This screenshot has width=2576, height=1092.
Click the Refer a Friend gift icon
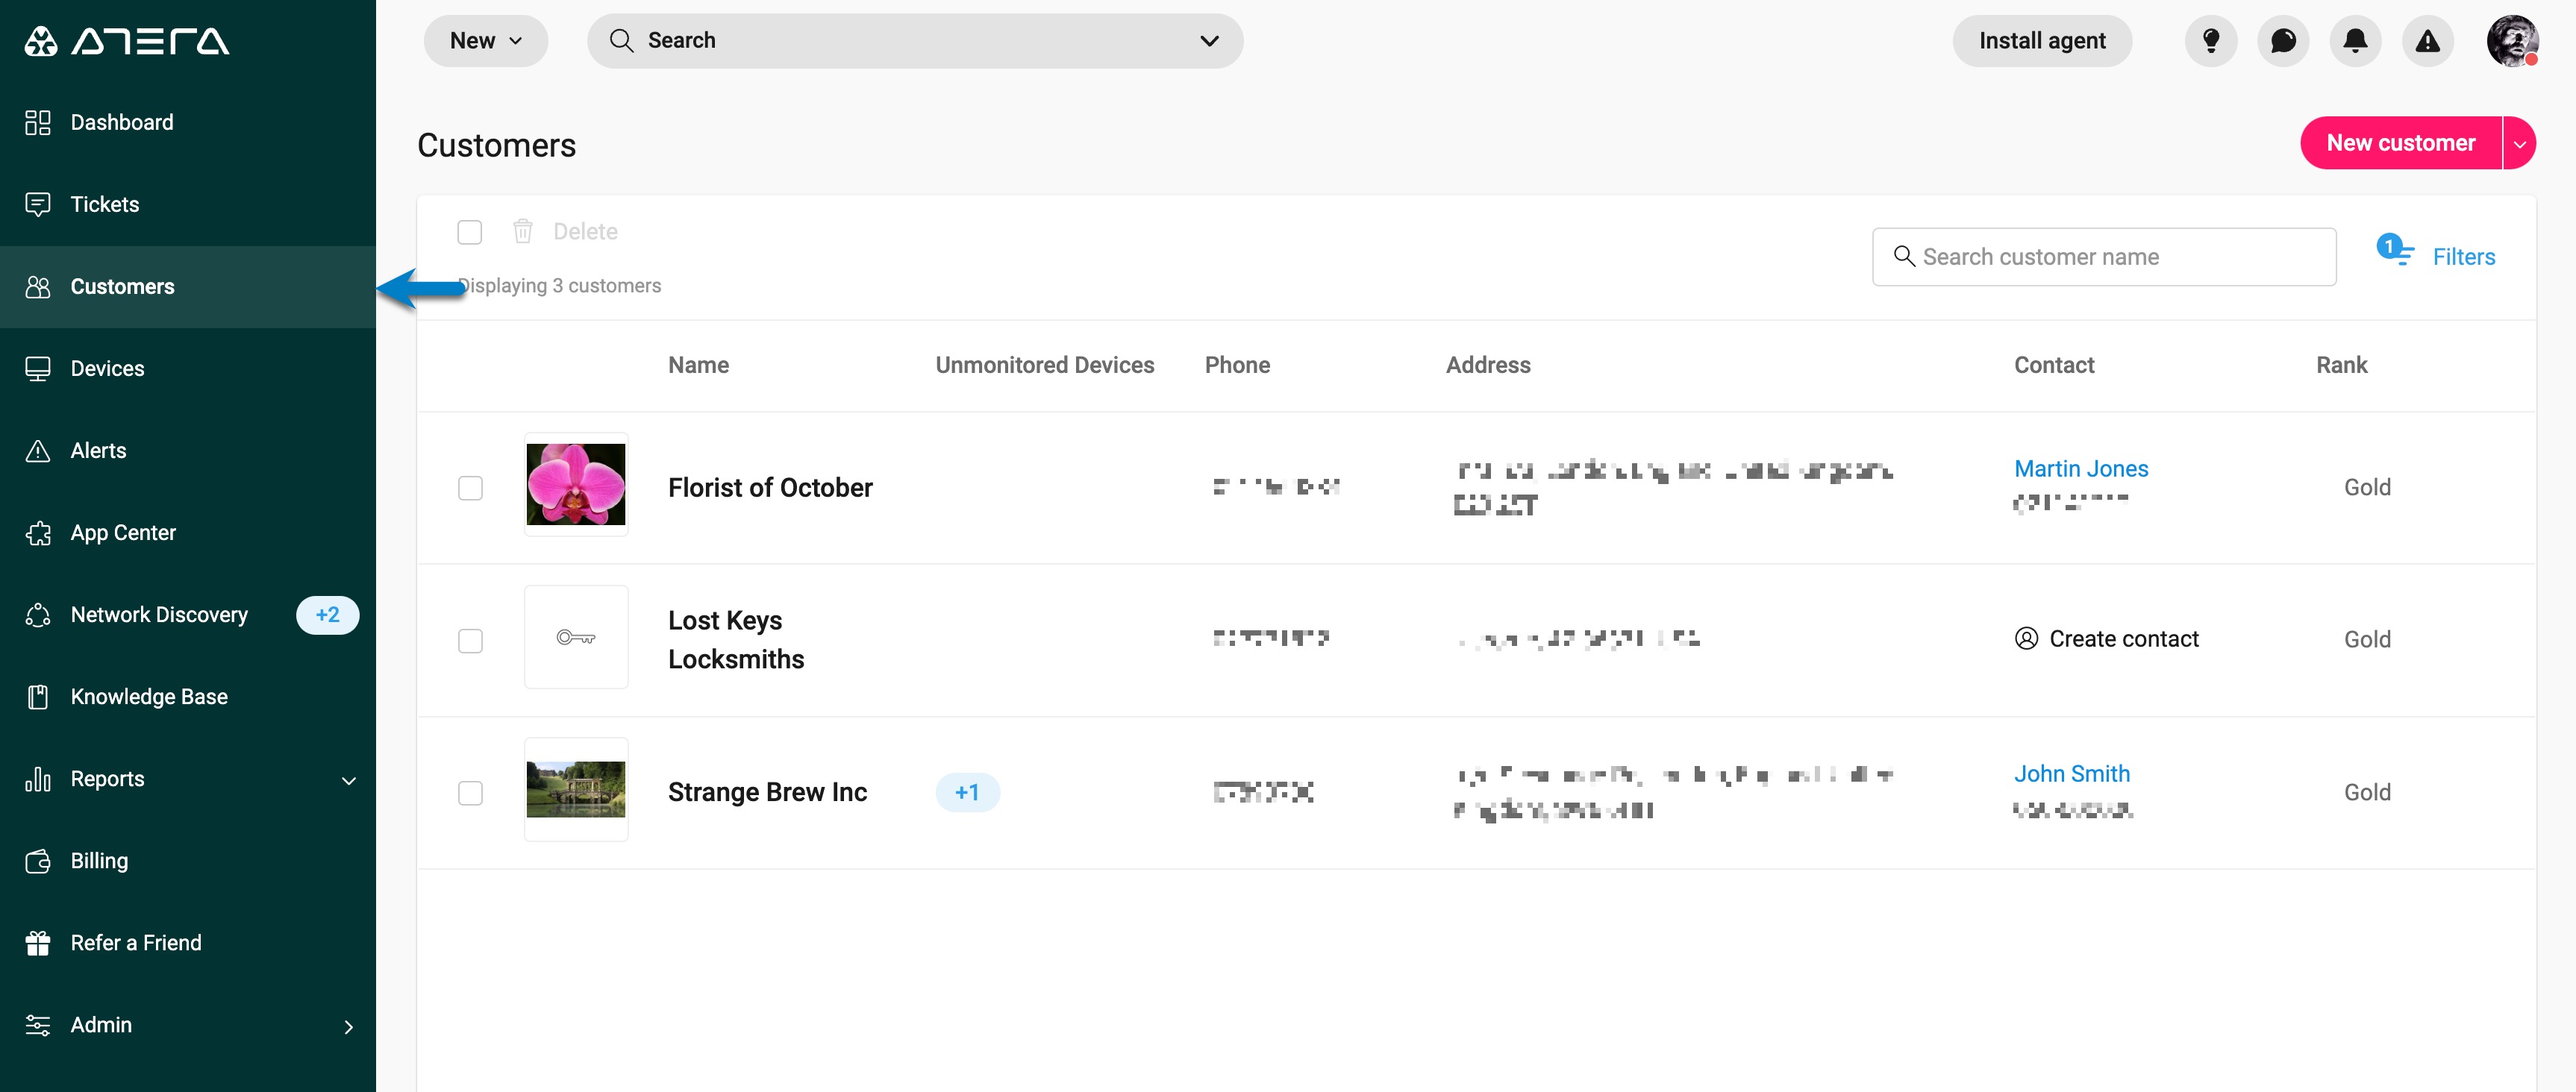[38, 943]
